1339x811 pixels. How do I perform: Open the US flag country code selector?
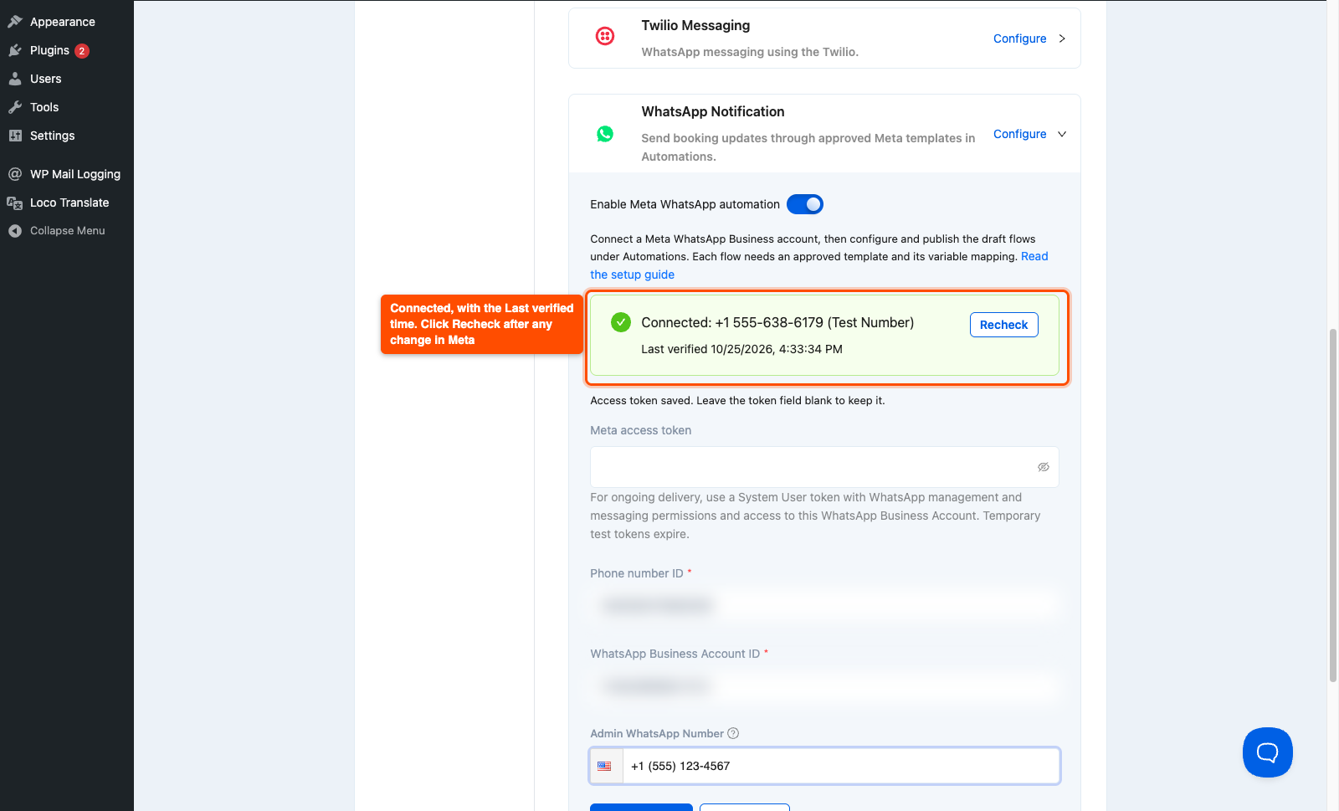coord(605,766)
